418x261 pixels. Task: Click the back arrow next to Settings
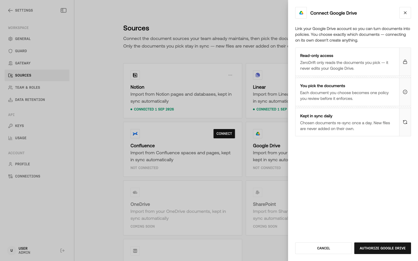10,10
